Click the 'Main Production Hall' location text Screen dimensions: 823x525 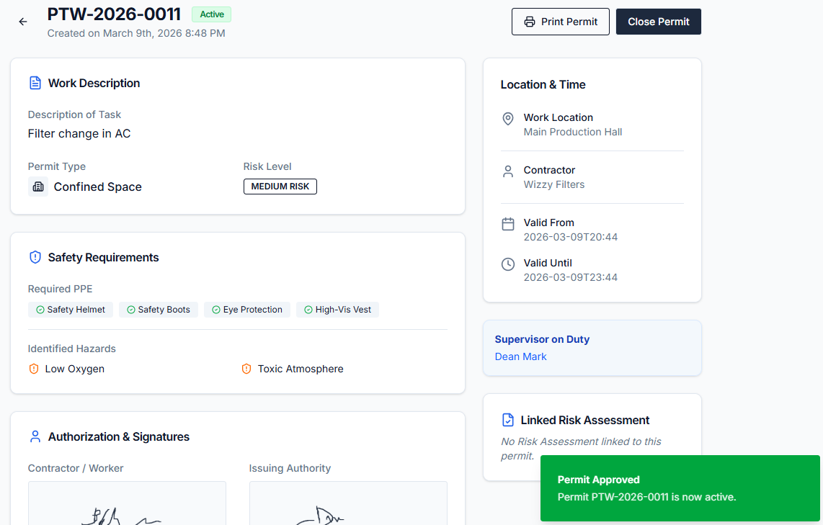pyautogui.click(x=573, y=133)
